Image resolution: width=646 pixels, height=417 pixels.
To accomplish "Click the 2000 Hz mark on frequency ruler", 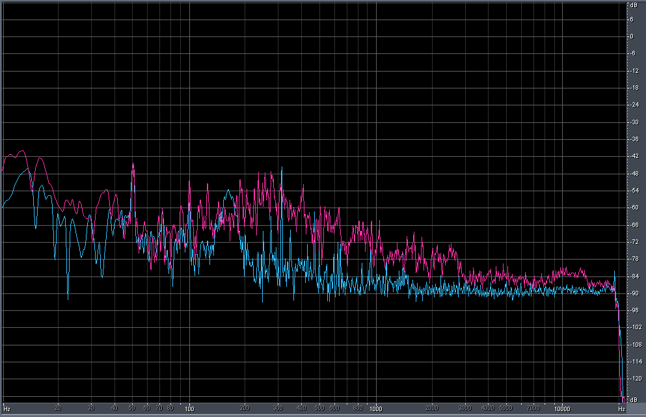I will pos(431,409).
